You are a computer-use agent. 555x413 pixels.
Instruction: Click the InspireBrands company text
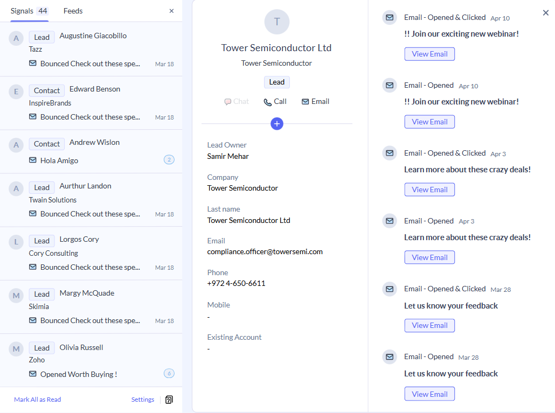tap(50, 103)
